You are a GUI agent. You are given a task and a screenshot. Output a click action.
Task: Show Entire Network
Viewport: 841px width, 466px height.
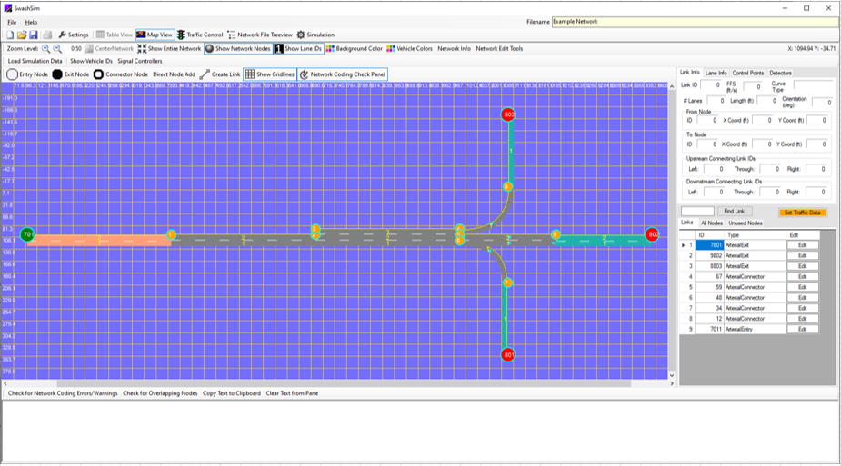pos(169,49)
